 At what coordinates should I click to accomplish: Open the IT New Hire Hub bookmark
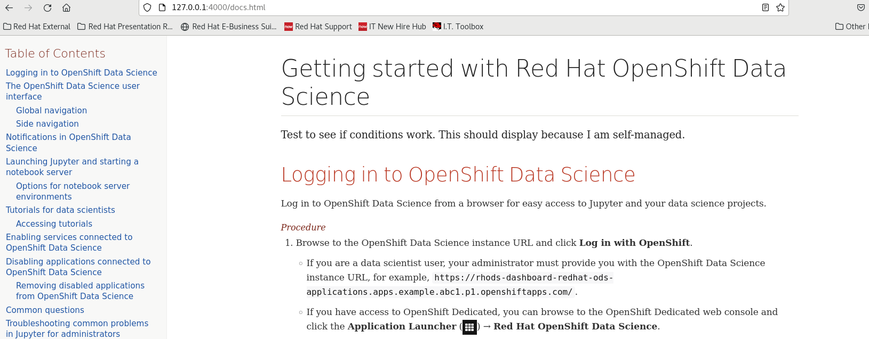pyautogui.click(x=392, y=27)
